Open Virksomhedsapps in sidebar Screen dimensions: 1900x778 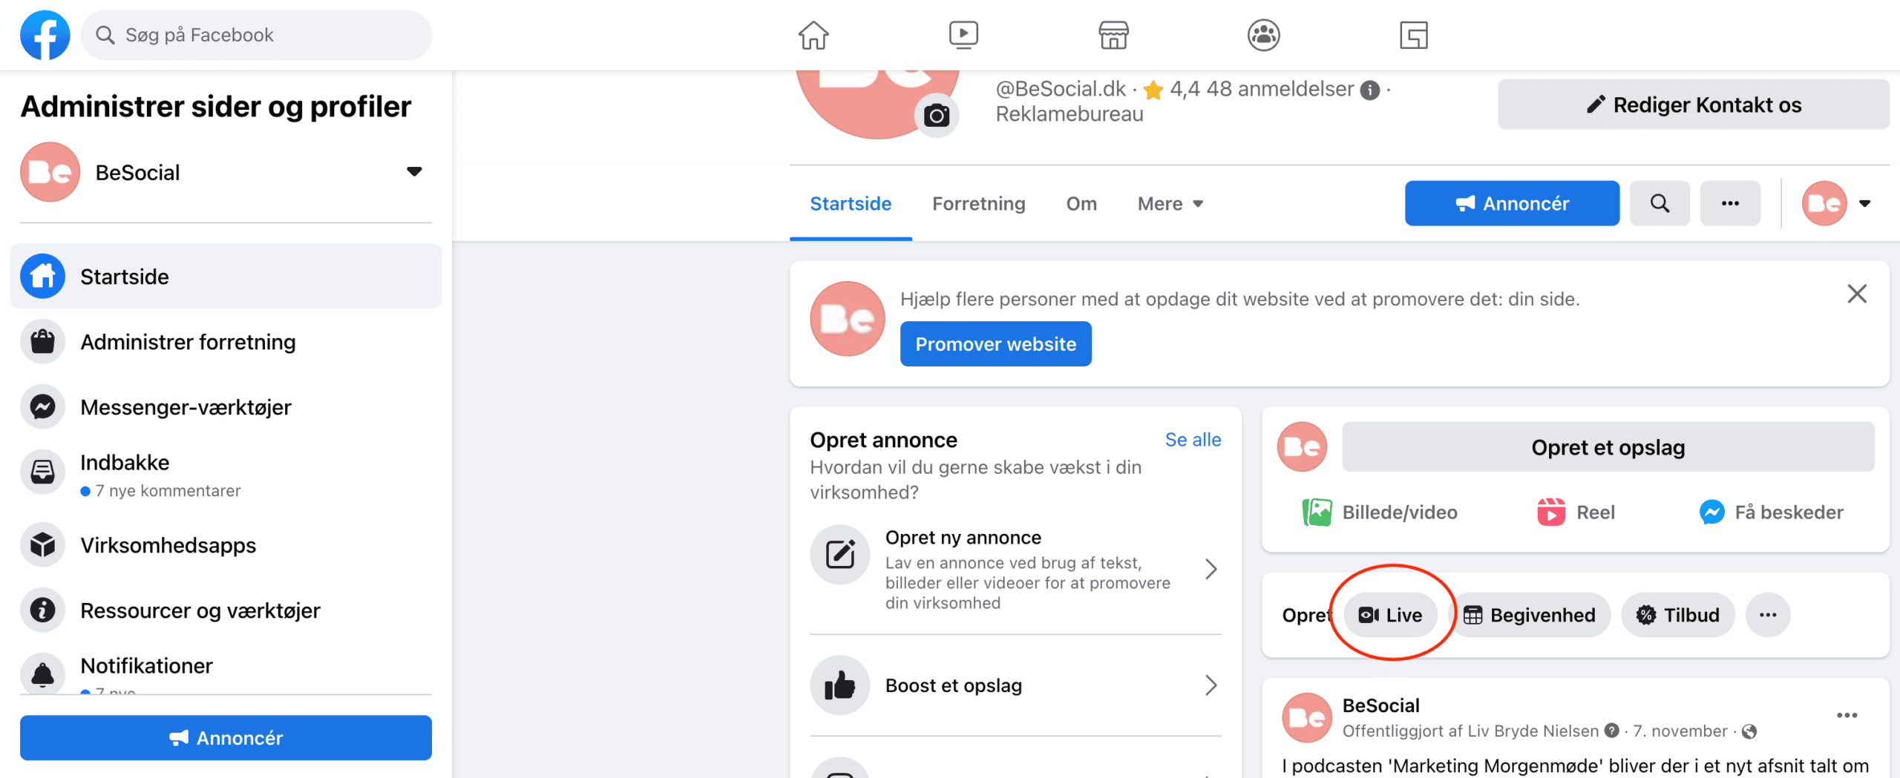[226, 545]
